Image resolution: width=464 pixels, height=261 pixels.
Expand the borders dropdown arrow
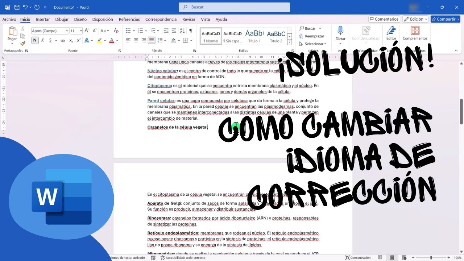[x=192, y=41]
